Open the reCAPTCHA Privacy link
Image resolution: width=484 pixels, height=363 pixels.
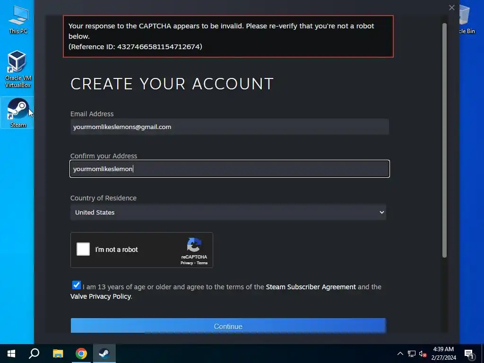coord(186,263)
